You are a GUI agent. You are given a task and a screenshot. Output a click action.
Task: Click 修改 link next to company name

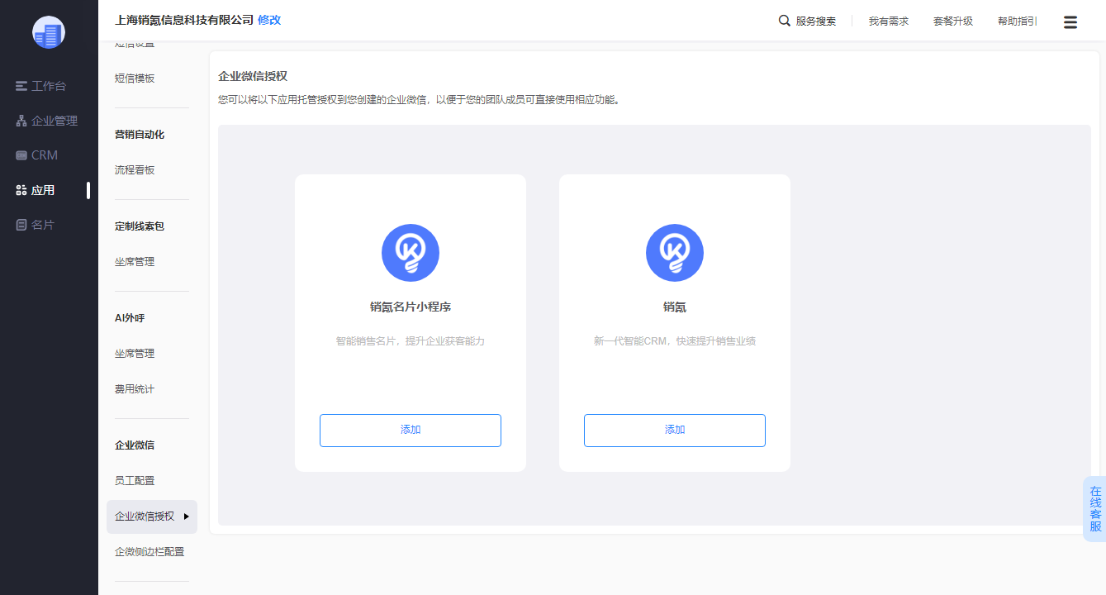point(269,20)
